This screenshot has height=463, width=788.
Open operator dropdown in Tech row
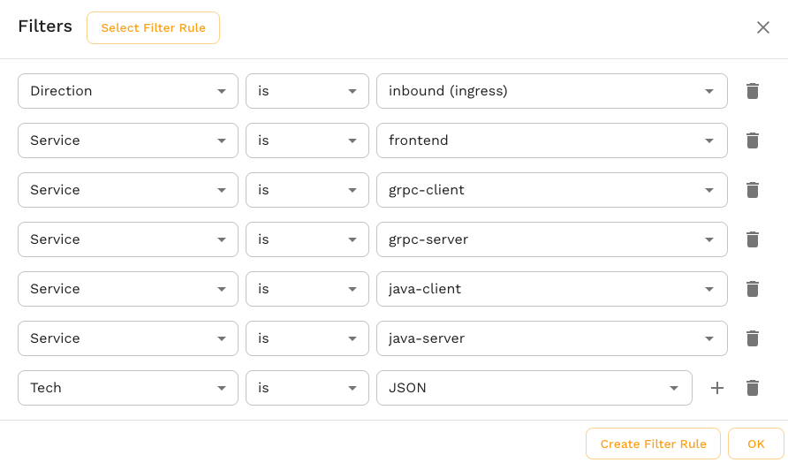[307, 388]
